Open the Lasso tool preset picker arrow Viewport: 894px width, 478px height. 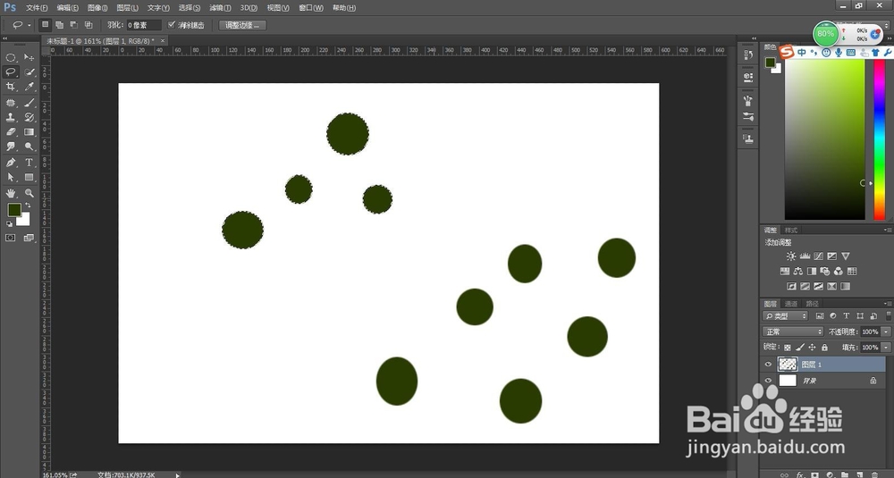point(30,25)
